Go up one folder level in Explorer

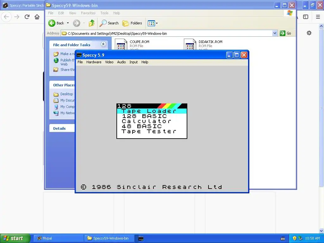click(92, 23)
